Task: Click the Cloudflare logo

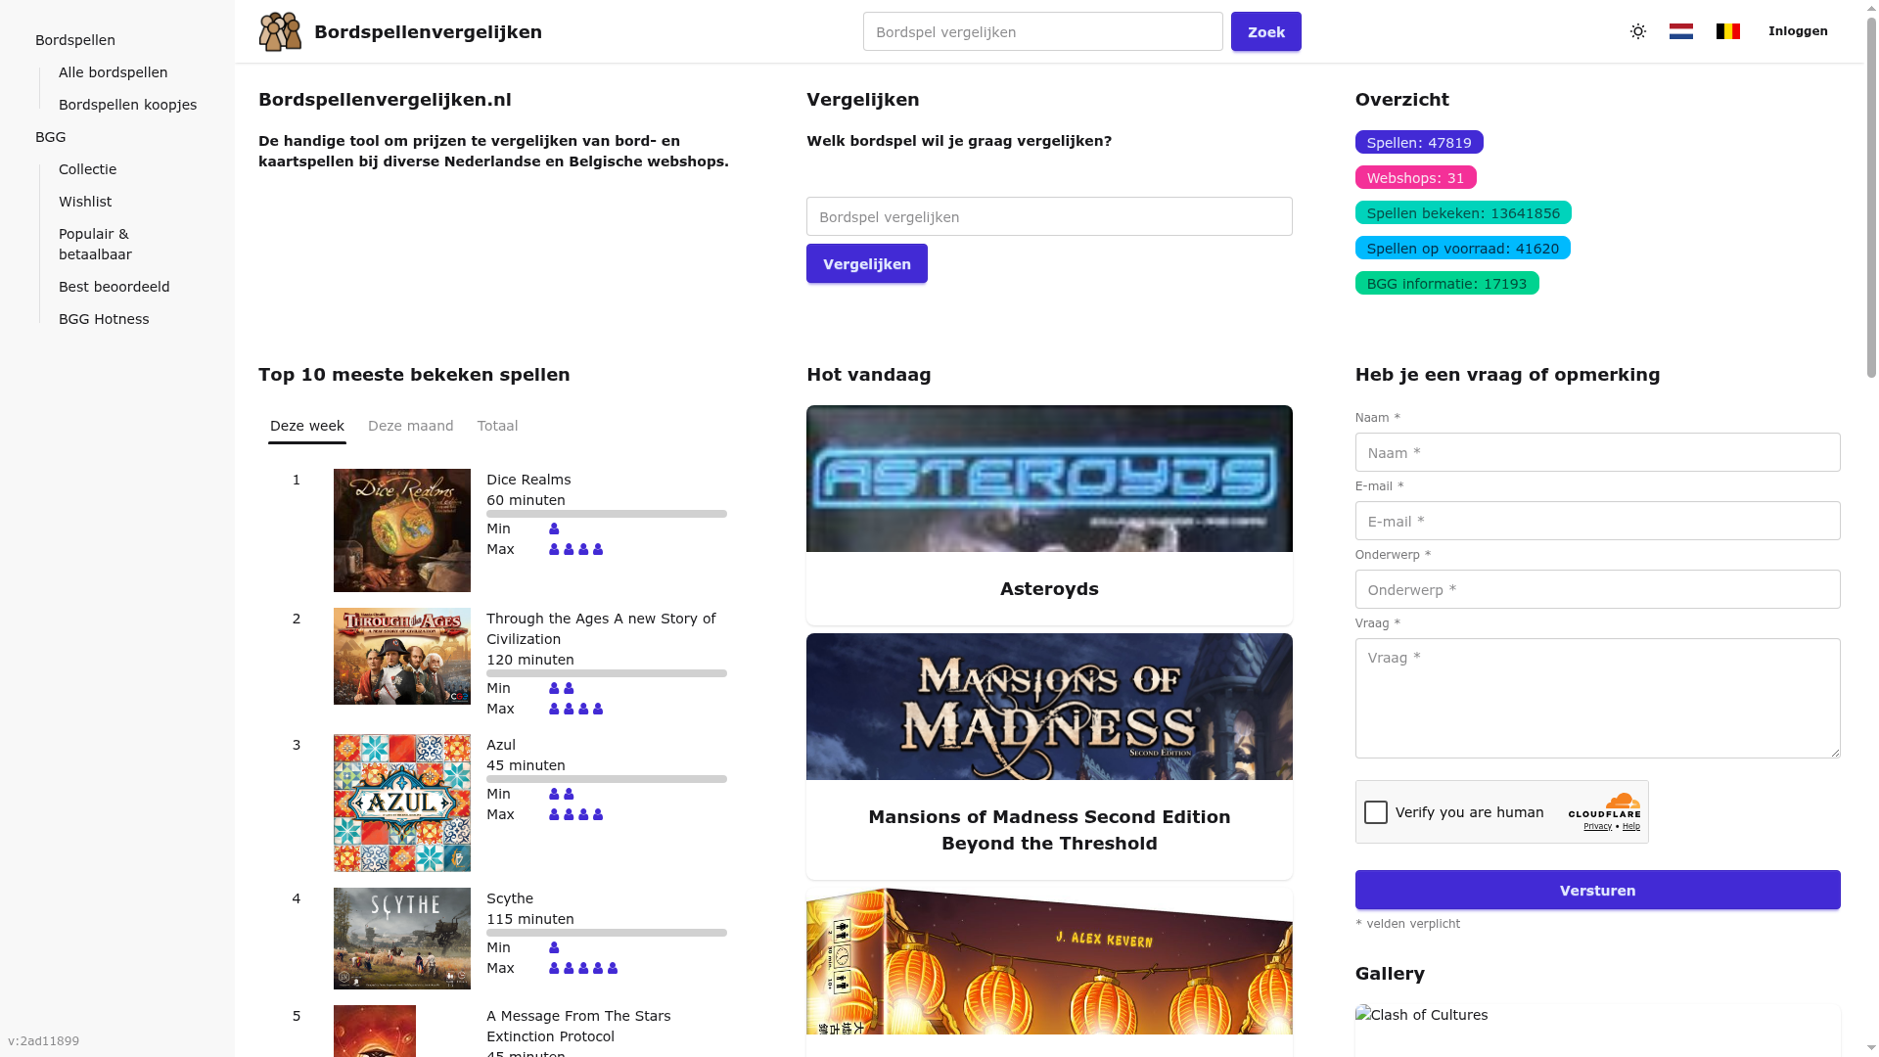Action: (x=1605, y=805)
